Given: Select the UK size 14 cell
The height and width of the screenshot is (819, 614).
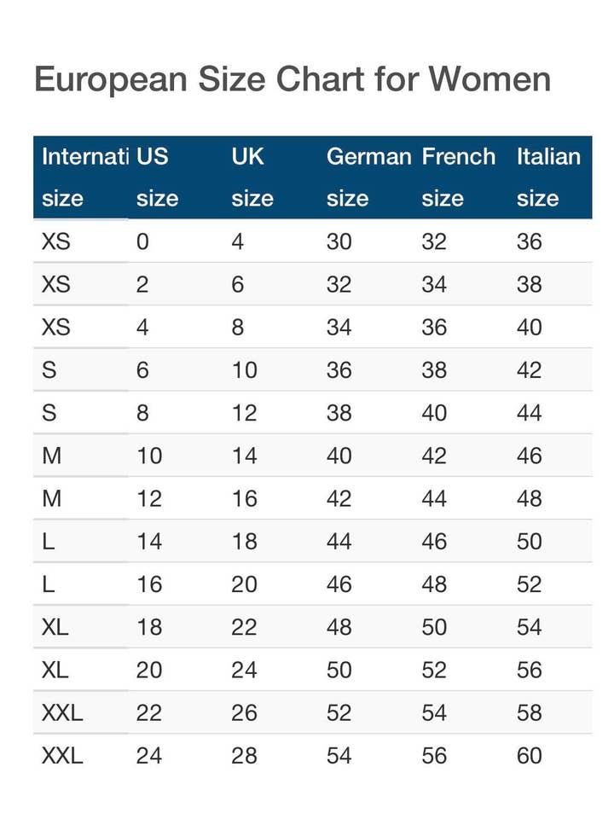Looking at the screenshot, I should tap(244, 456).
